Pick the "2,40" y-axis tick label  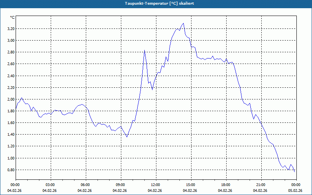tap(11, 76)
